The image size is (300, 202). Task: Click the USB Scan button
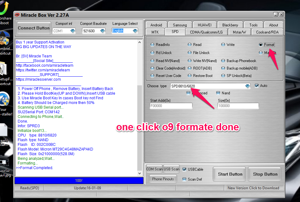(x=171, y=169)
